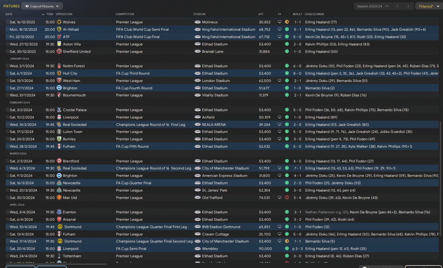Sort by the ATT column header
This screenshot has width=443, height=268.
(261, 14)
